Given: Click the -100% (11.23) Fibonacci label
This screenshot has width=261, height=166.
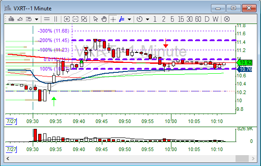Looking at the screenshot, I should (54, 50).
